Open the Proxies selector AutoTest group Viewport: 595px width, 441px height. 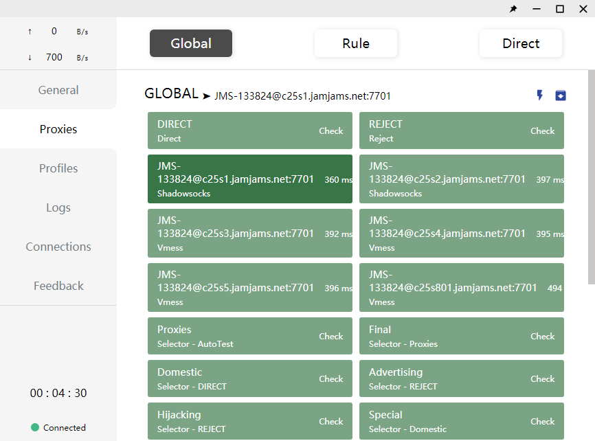[234, 336]
